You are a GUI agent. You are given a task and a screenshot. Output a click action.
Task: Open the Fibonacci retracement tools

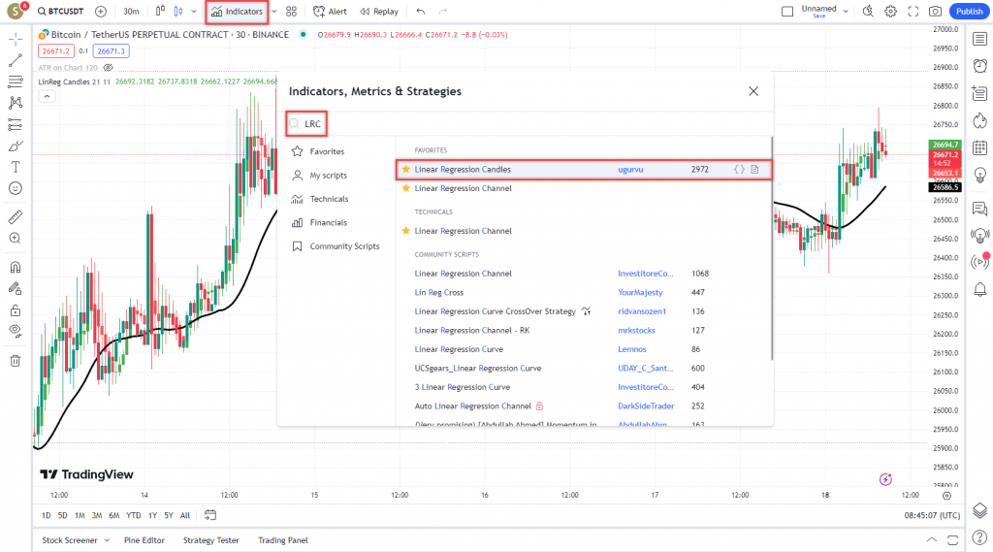coord(16,81)
